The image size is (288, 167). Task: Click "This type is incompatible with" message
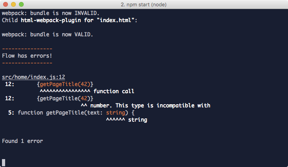pyautogui.click(x=163, y=106)
